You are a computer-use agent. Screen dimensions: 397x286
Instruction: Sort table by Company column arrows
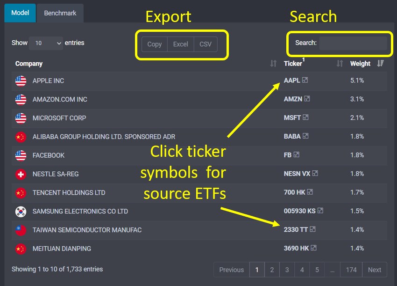click(273, 64)
